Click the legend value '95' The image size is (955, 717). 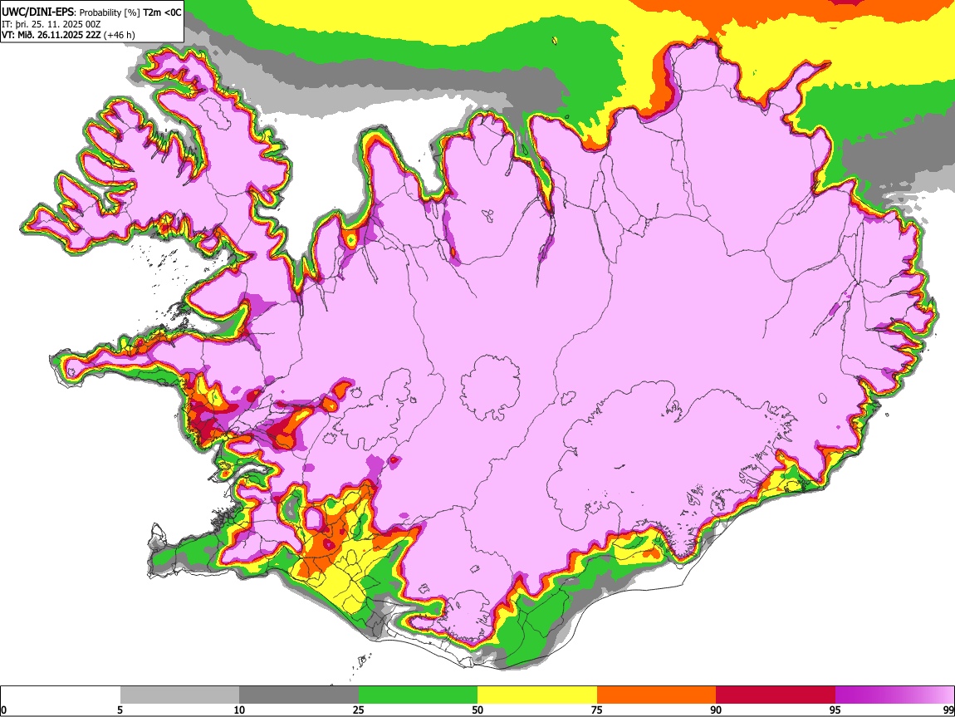(835, 710)
